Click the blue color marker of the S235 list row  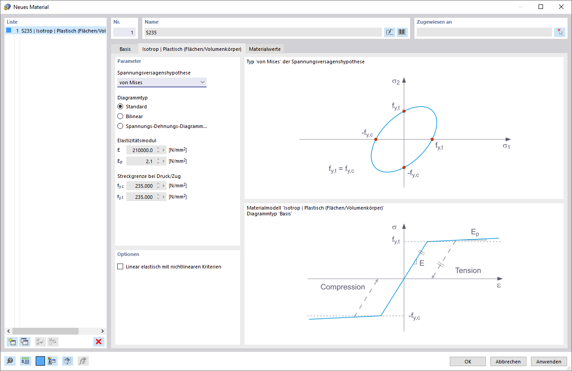(9, 30)
